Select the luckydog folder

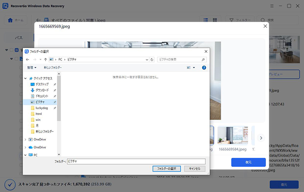(x=41, y=108)
